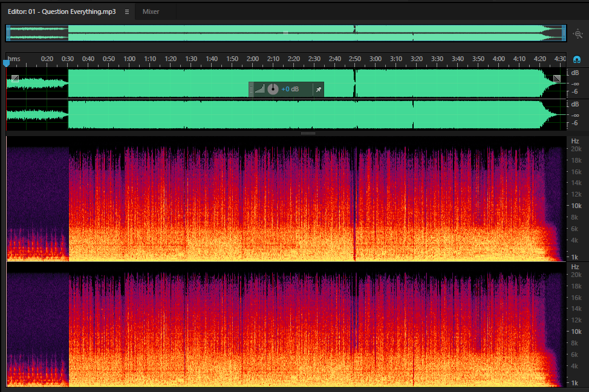Click the left handle of the overview navigator
This screenshot has width=589, height=392.
[x=8, y=33]
